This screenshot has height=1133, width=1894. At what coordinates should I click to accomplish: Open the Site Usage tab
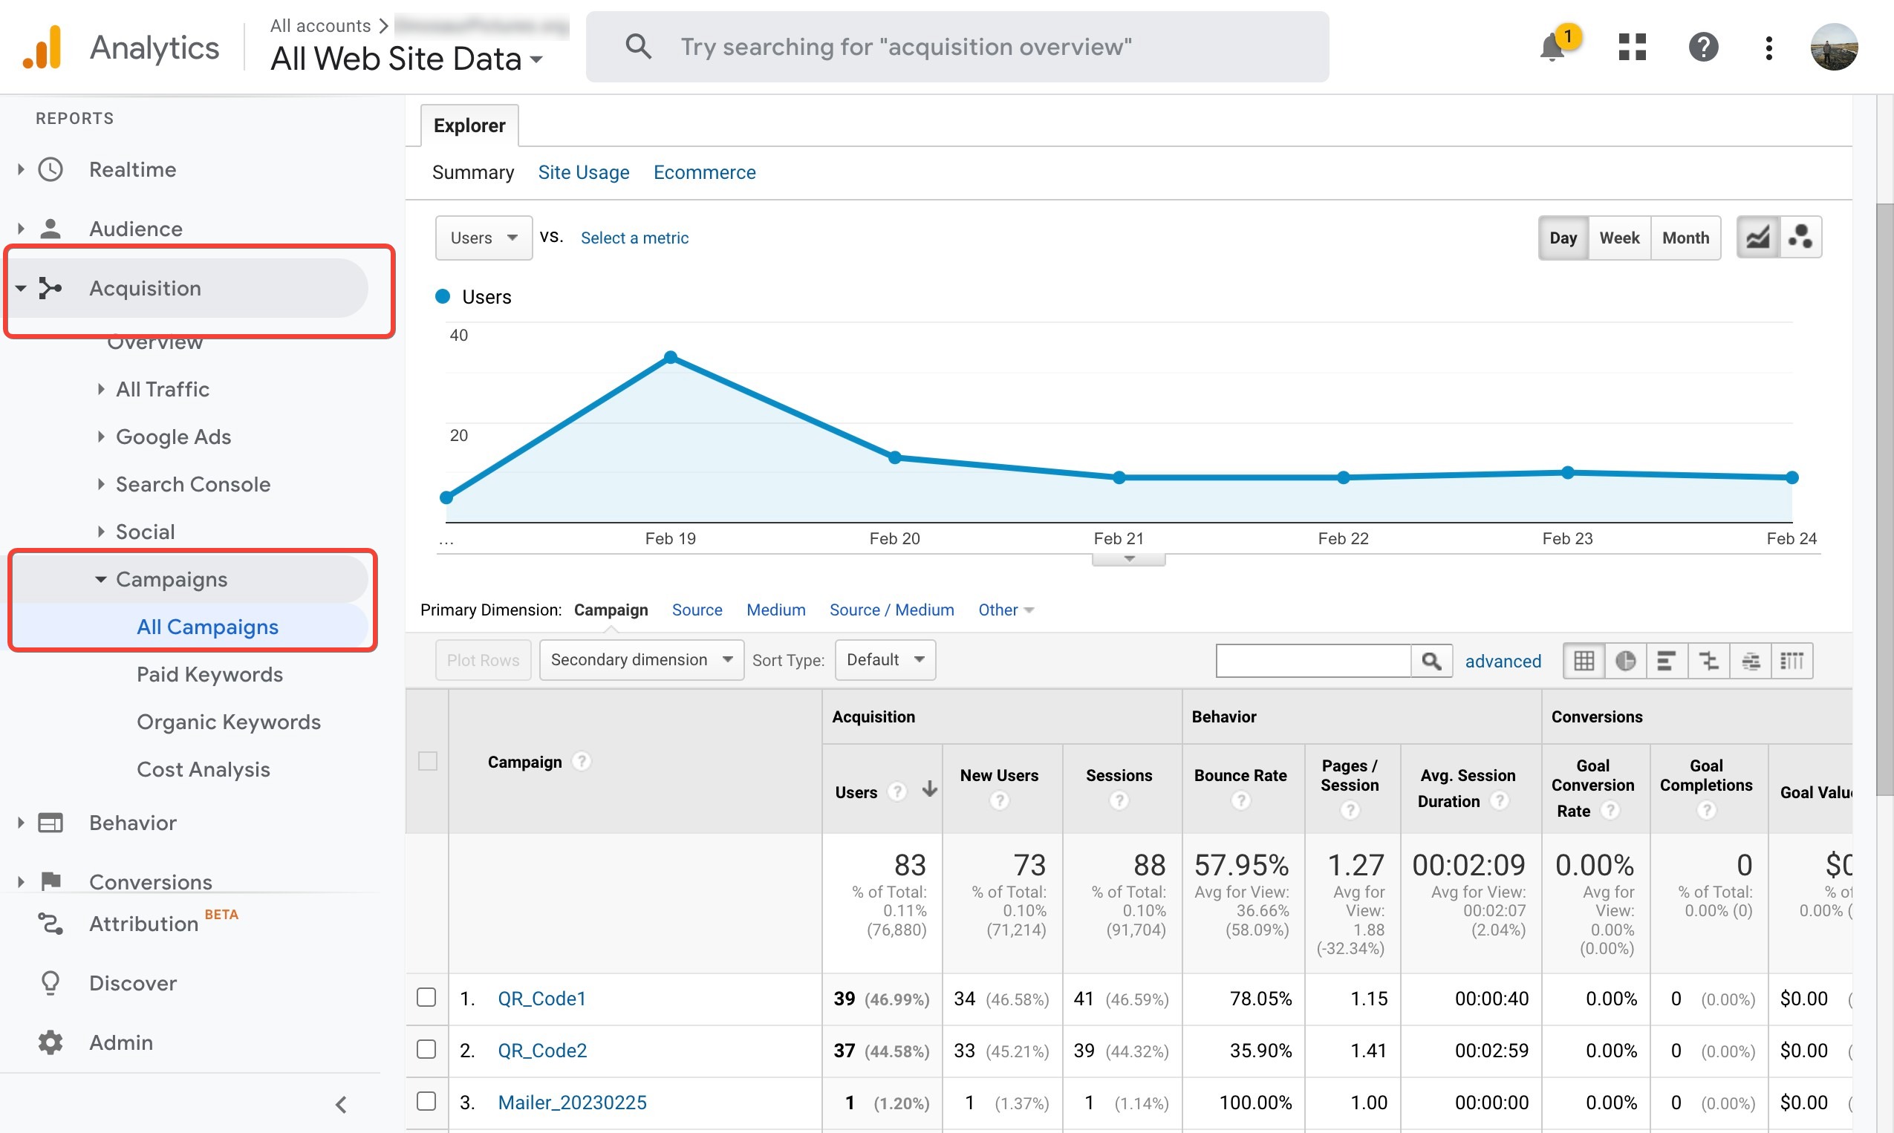coord(583,172)
